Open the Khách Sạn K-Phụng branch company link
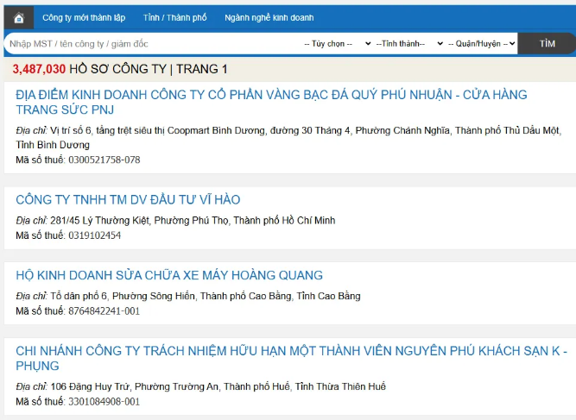The height and width of the screenshot is (420, 576). click(292, 358)
